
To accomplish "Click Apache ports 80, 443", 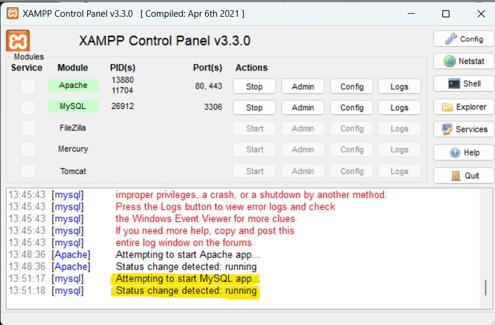I will pos(208,86).
